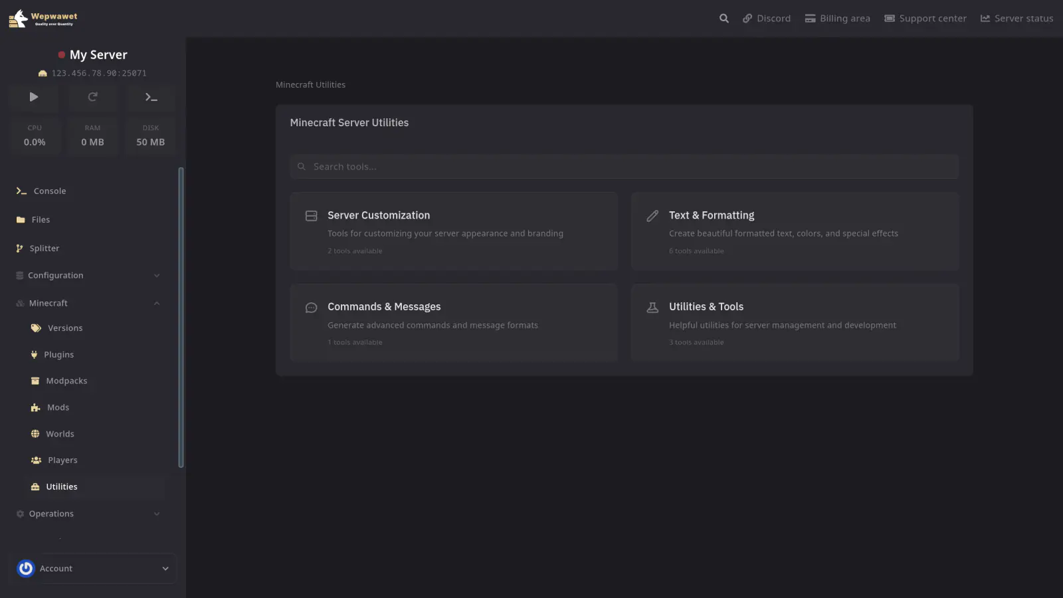1063x598 pixels.
Task: Click the search magnifier in top bar
Action: (x=724, y=19)
